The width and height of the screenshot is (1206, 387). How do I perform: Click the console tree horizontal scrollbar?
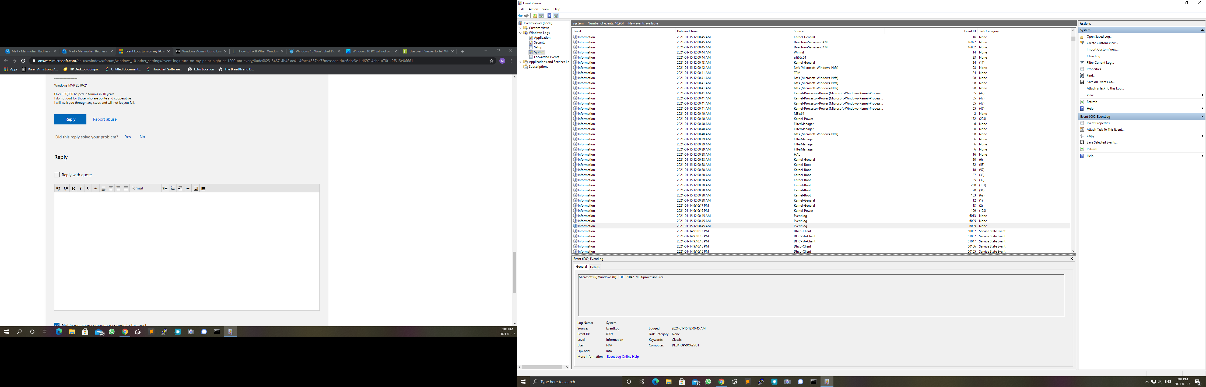[542, 367]
